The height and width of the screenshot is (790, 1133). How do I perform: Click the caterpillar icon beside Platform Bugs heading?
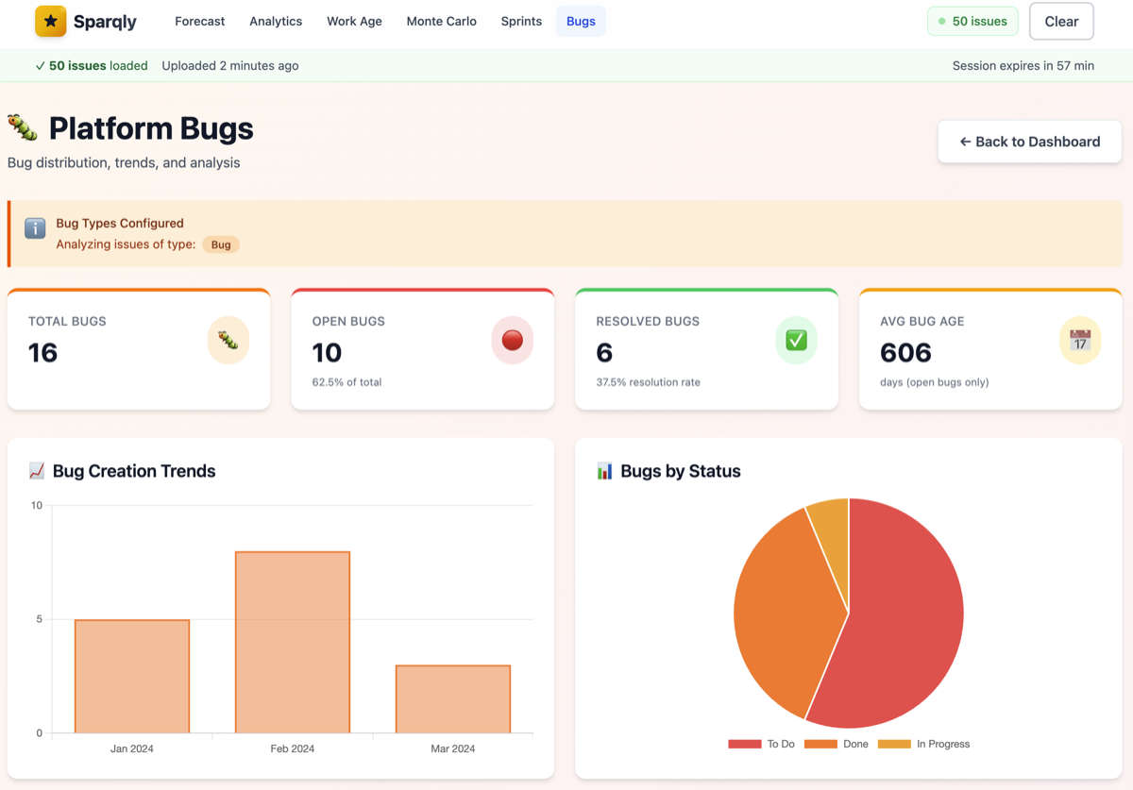(x=23, y=128)
